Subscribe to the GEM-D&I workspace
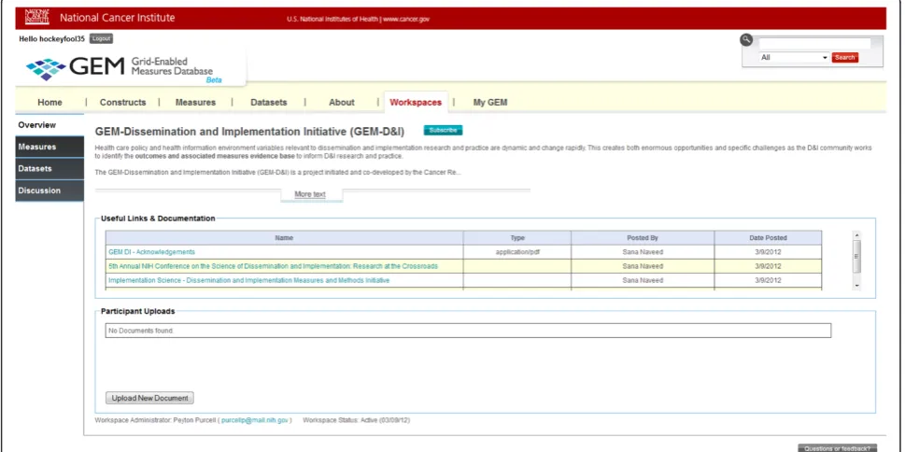The height and width of the screenshot is (452, 905). [444, 131]
